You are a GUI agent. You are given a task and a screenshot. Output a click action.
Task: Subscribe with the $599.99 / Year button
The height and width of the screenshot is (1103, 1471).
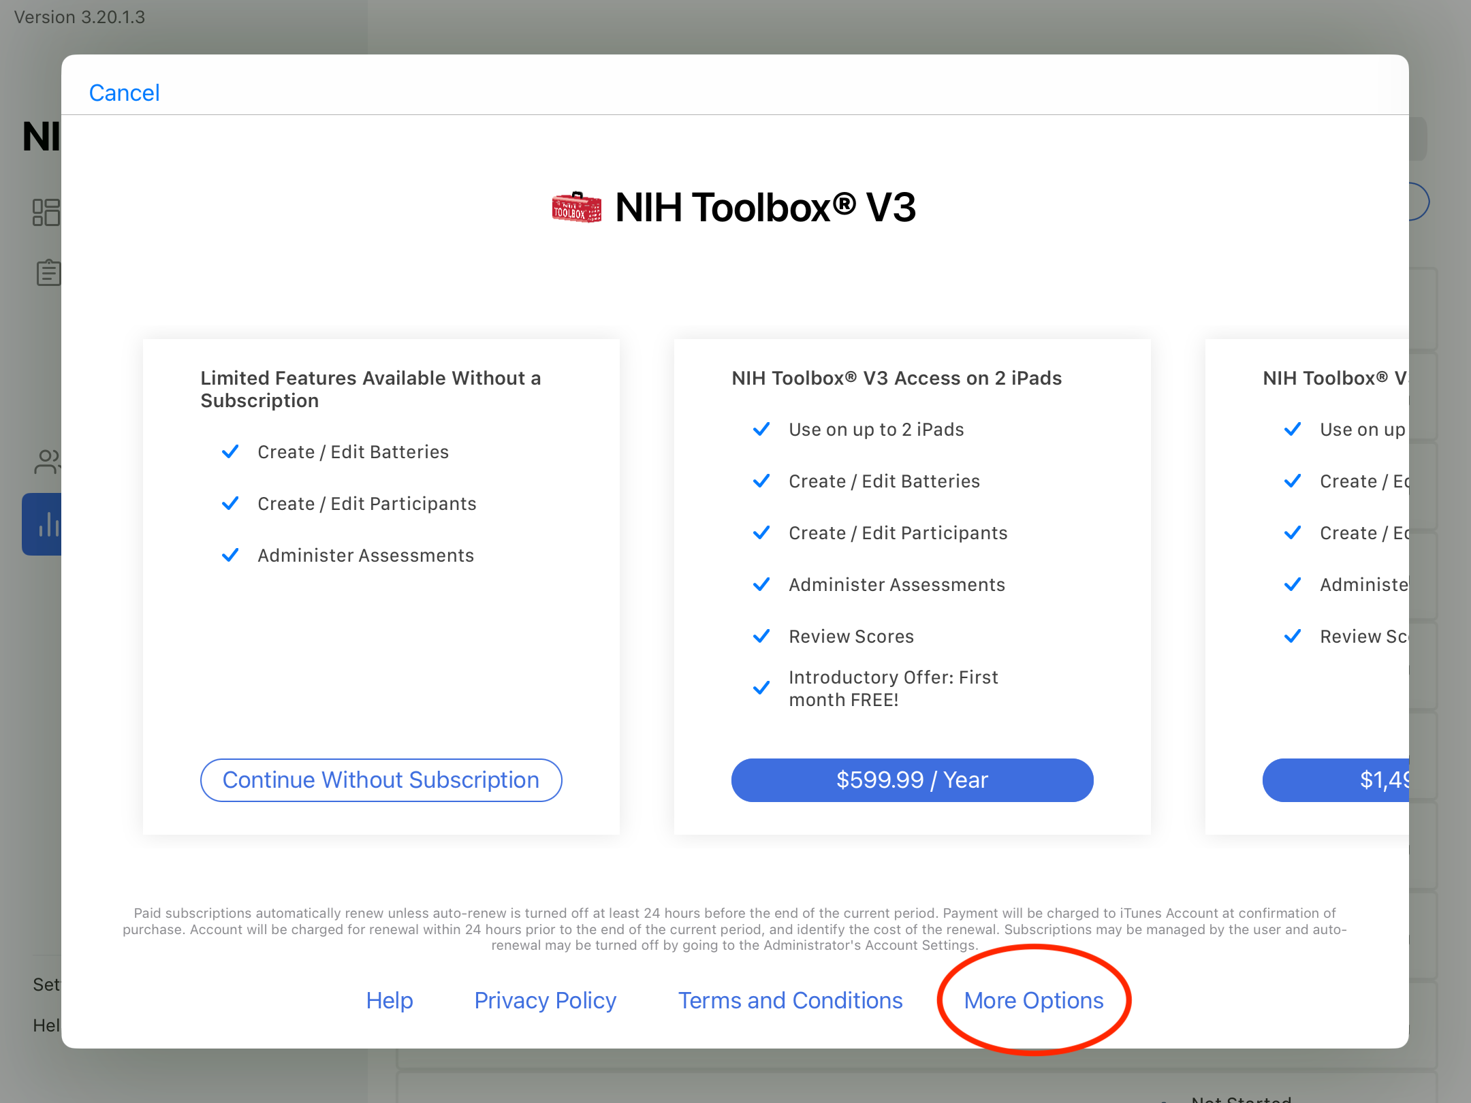[912, 780]
